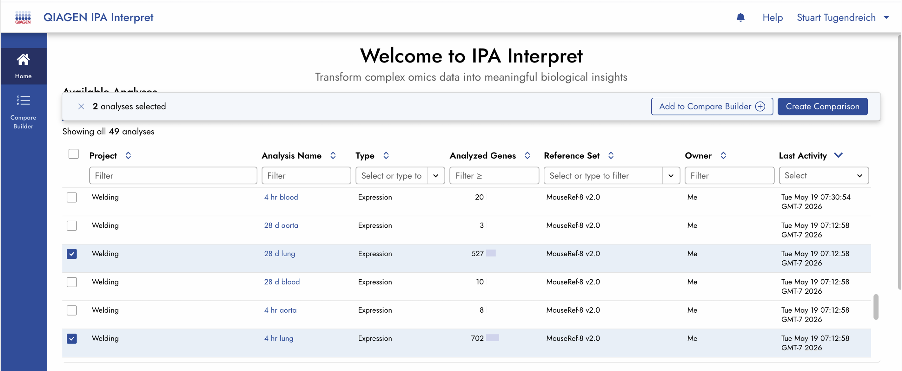Viewport: 902px width, 371px height.
Task: Sort by Reference Set column arrows
Action: (611, 155)
